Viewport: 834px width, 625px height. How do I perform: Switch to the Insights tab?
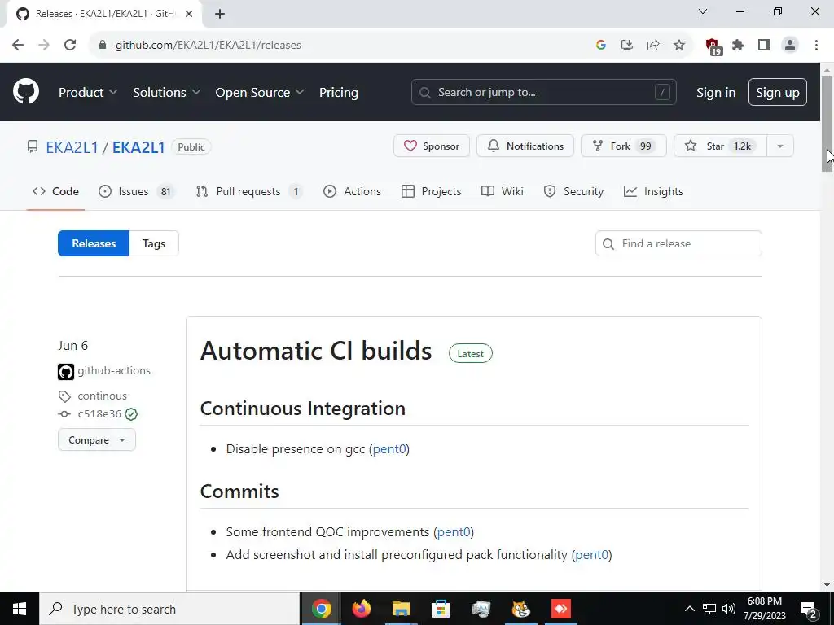pyautogui.click(x=653, y=191)
